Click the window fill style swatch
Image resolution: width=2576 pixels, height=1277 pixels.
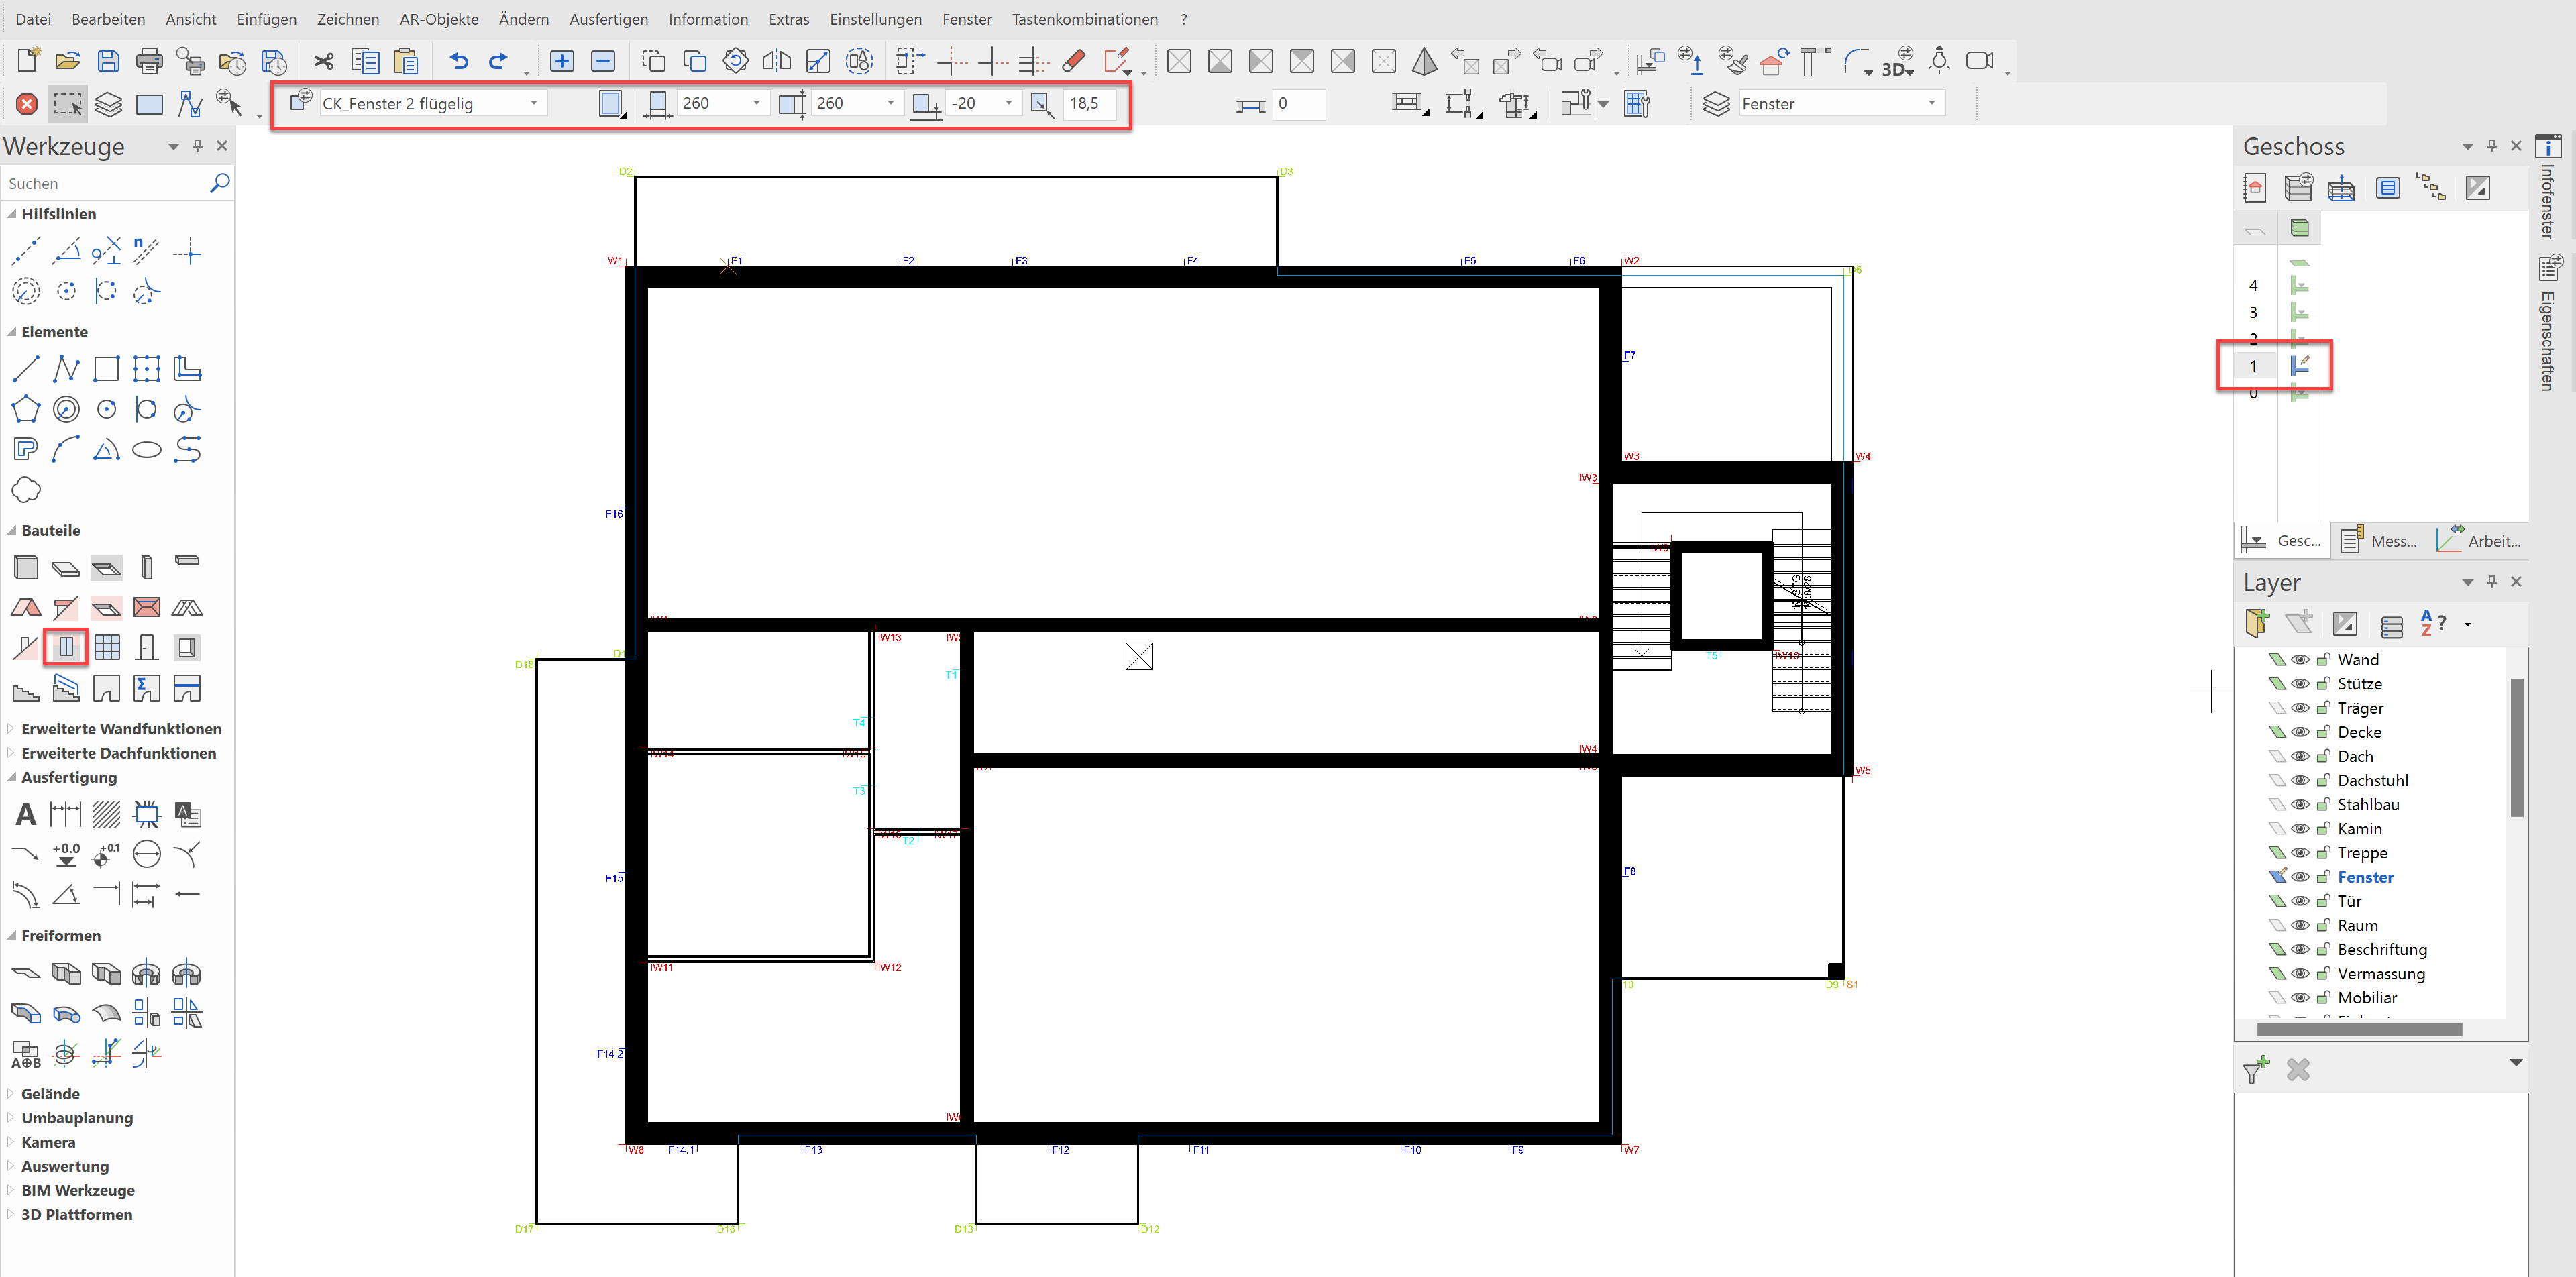pyautogui.click(x=611, y=104)
